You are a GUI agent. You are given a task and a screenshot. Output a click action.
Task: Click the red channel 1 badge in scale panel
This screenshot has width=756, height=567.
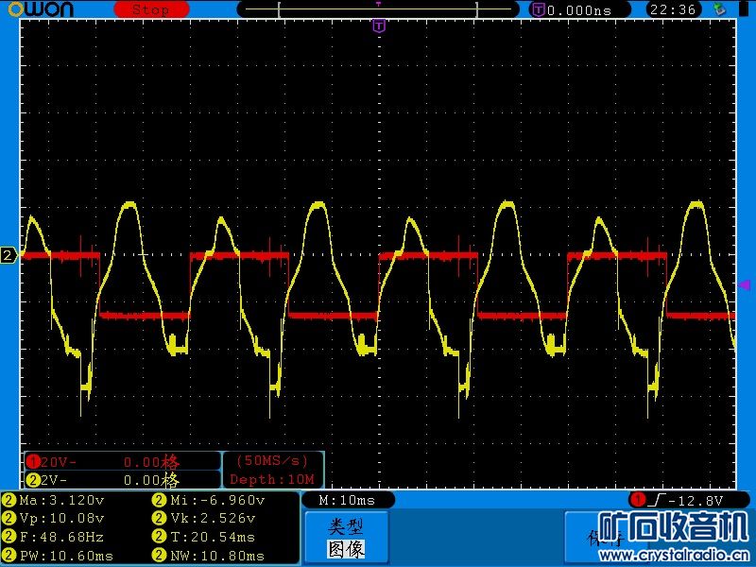tap(32, 462)
